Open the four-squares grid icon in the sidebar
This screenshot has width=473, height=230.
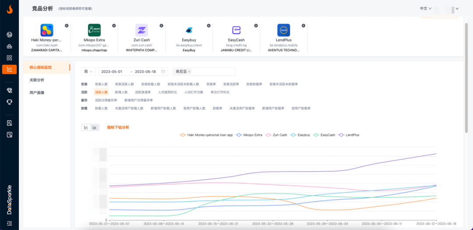pos(9,57)
